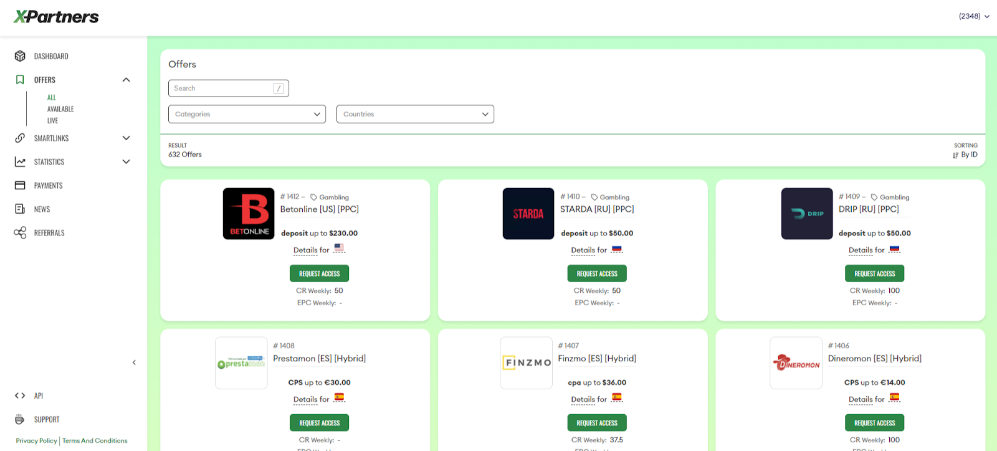The height and width of the screenshot is (451, 997).
Task: Click the Referrals share icon
Action: 20,233
